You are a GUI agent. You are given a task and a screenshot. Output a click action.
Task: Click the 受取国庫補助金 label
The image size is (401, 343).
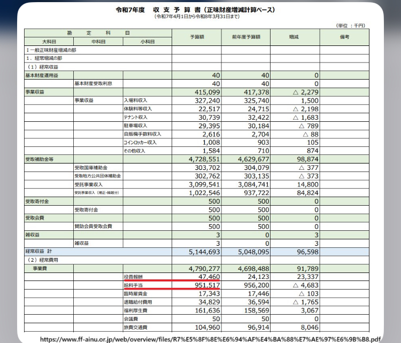click(91, 168)
